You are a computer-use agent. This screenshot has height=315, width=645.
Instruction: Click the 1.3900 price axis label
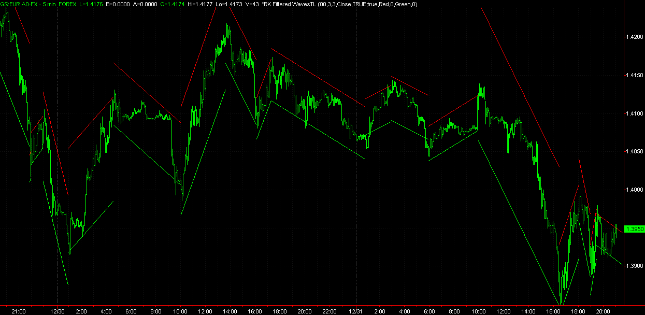tap(635, 266)
